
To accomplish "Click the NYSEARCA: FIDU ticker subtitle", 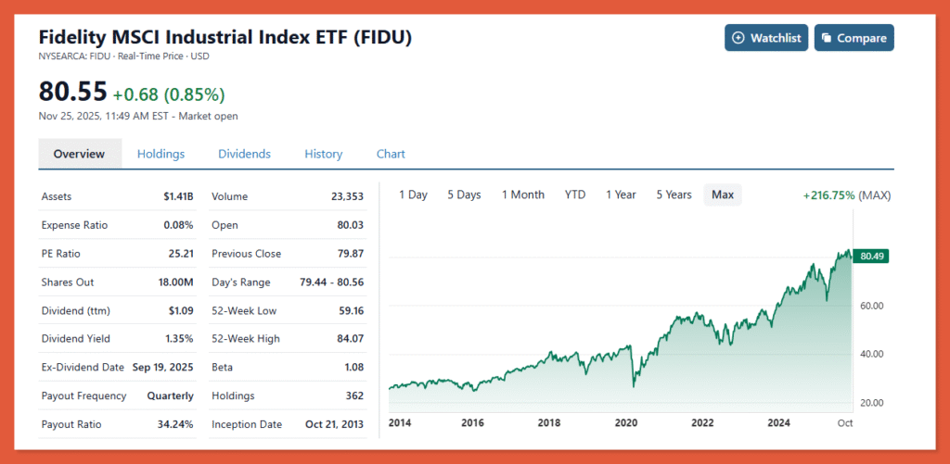I will tap(124, 56).
